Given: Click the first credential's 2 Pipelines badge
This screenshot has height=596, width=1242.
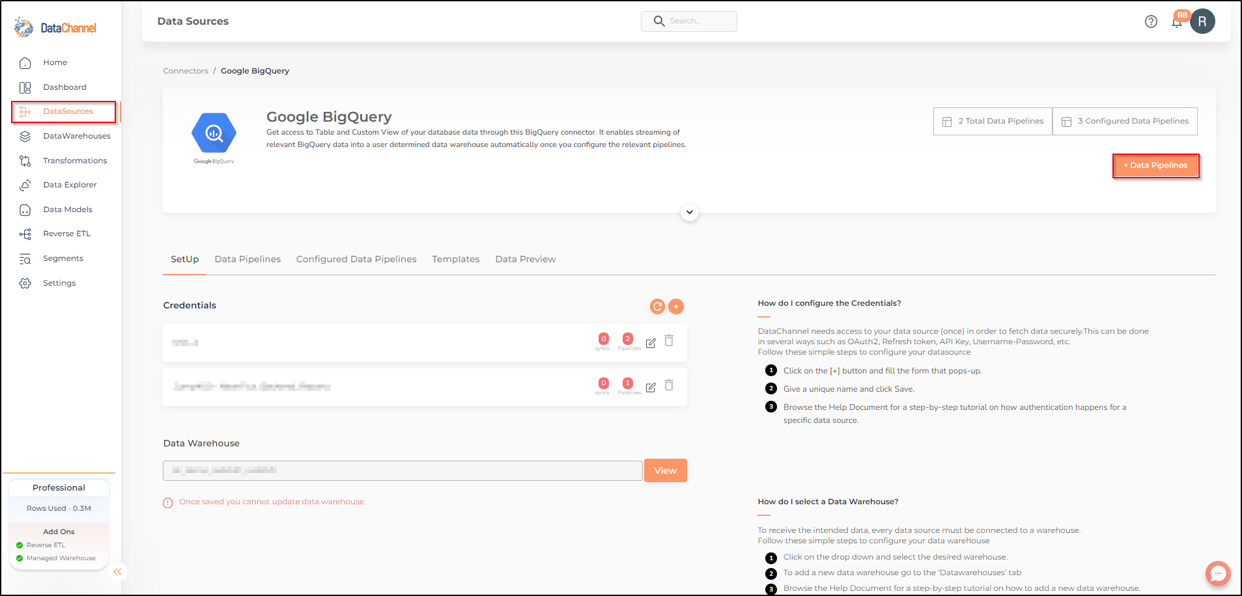Looking at the screenshot, I should (x=628, y=342).
